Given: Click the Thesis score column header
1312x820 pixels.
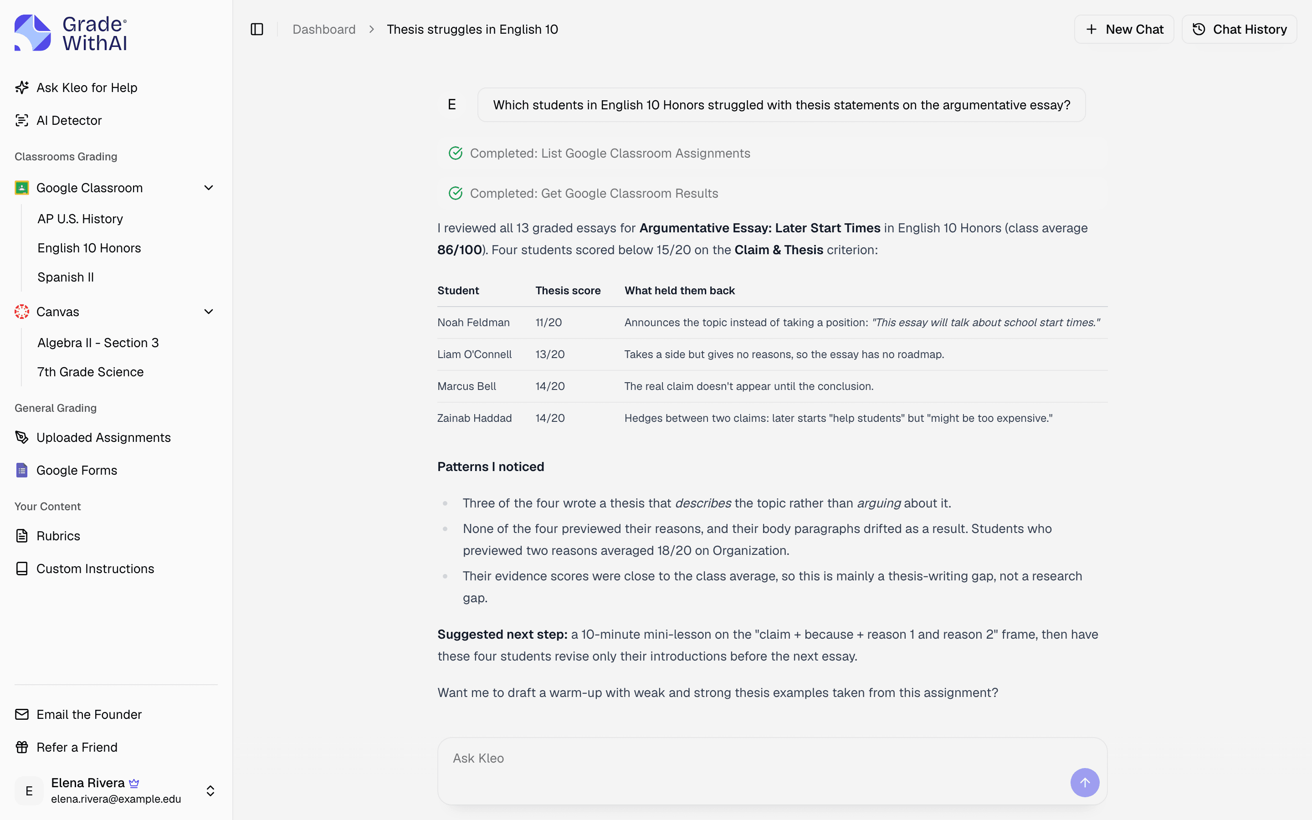Looking at the screenshot, I should (x=568, y=291).
